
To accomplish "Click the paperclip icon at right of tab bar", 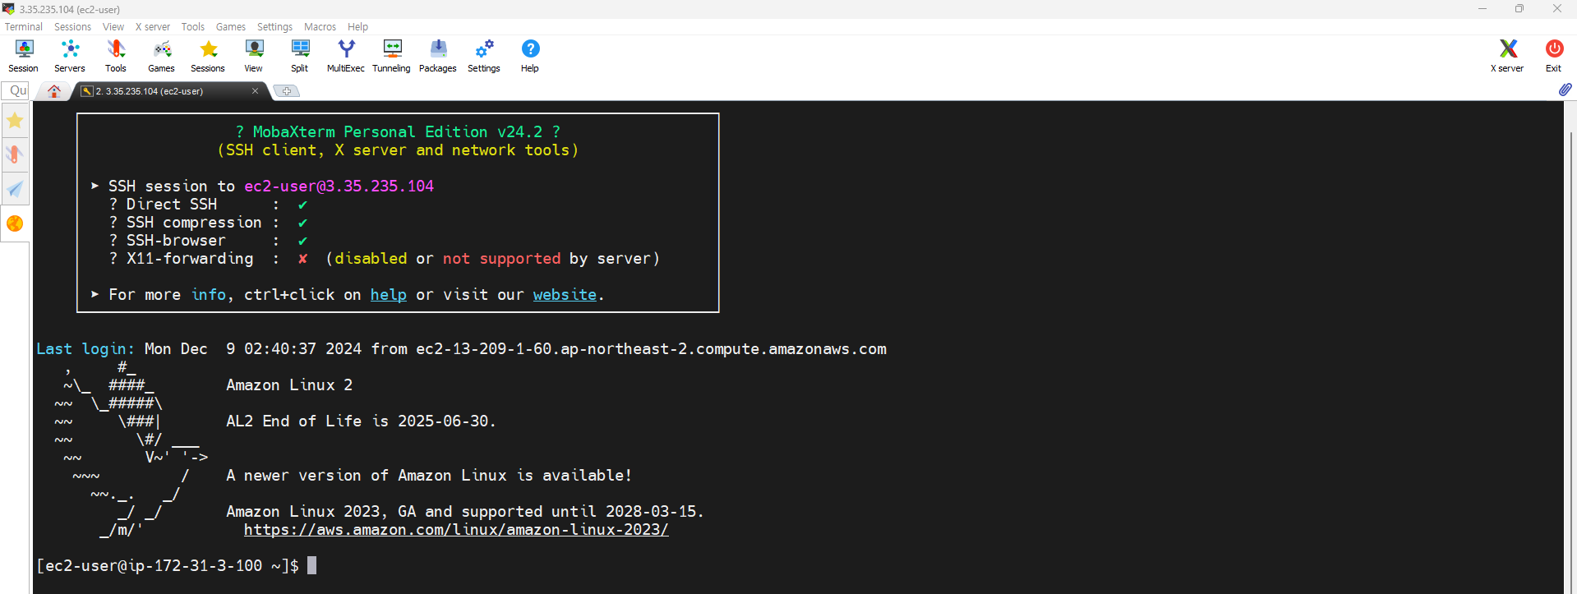I will 1565,90.
